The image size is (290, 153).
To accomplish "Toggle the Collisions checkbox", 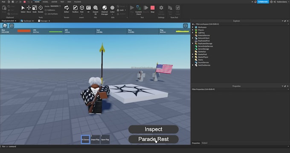I will [x=46, y=10].
